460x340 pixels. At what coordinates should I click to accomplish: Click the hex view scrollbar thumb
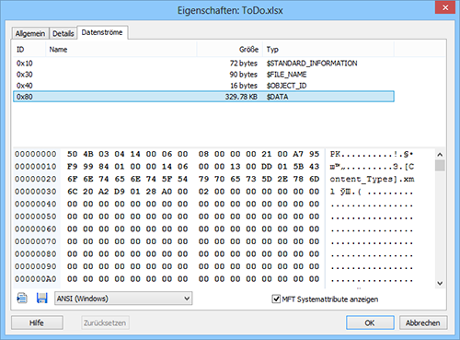[440, 165]
